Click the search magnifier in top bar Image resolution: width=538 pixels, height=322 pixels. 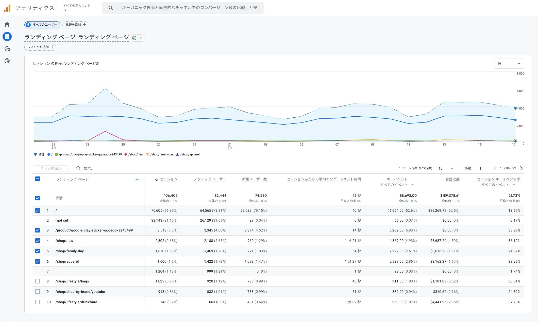(111, 8)
